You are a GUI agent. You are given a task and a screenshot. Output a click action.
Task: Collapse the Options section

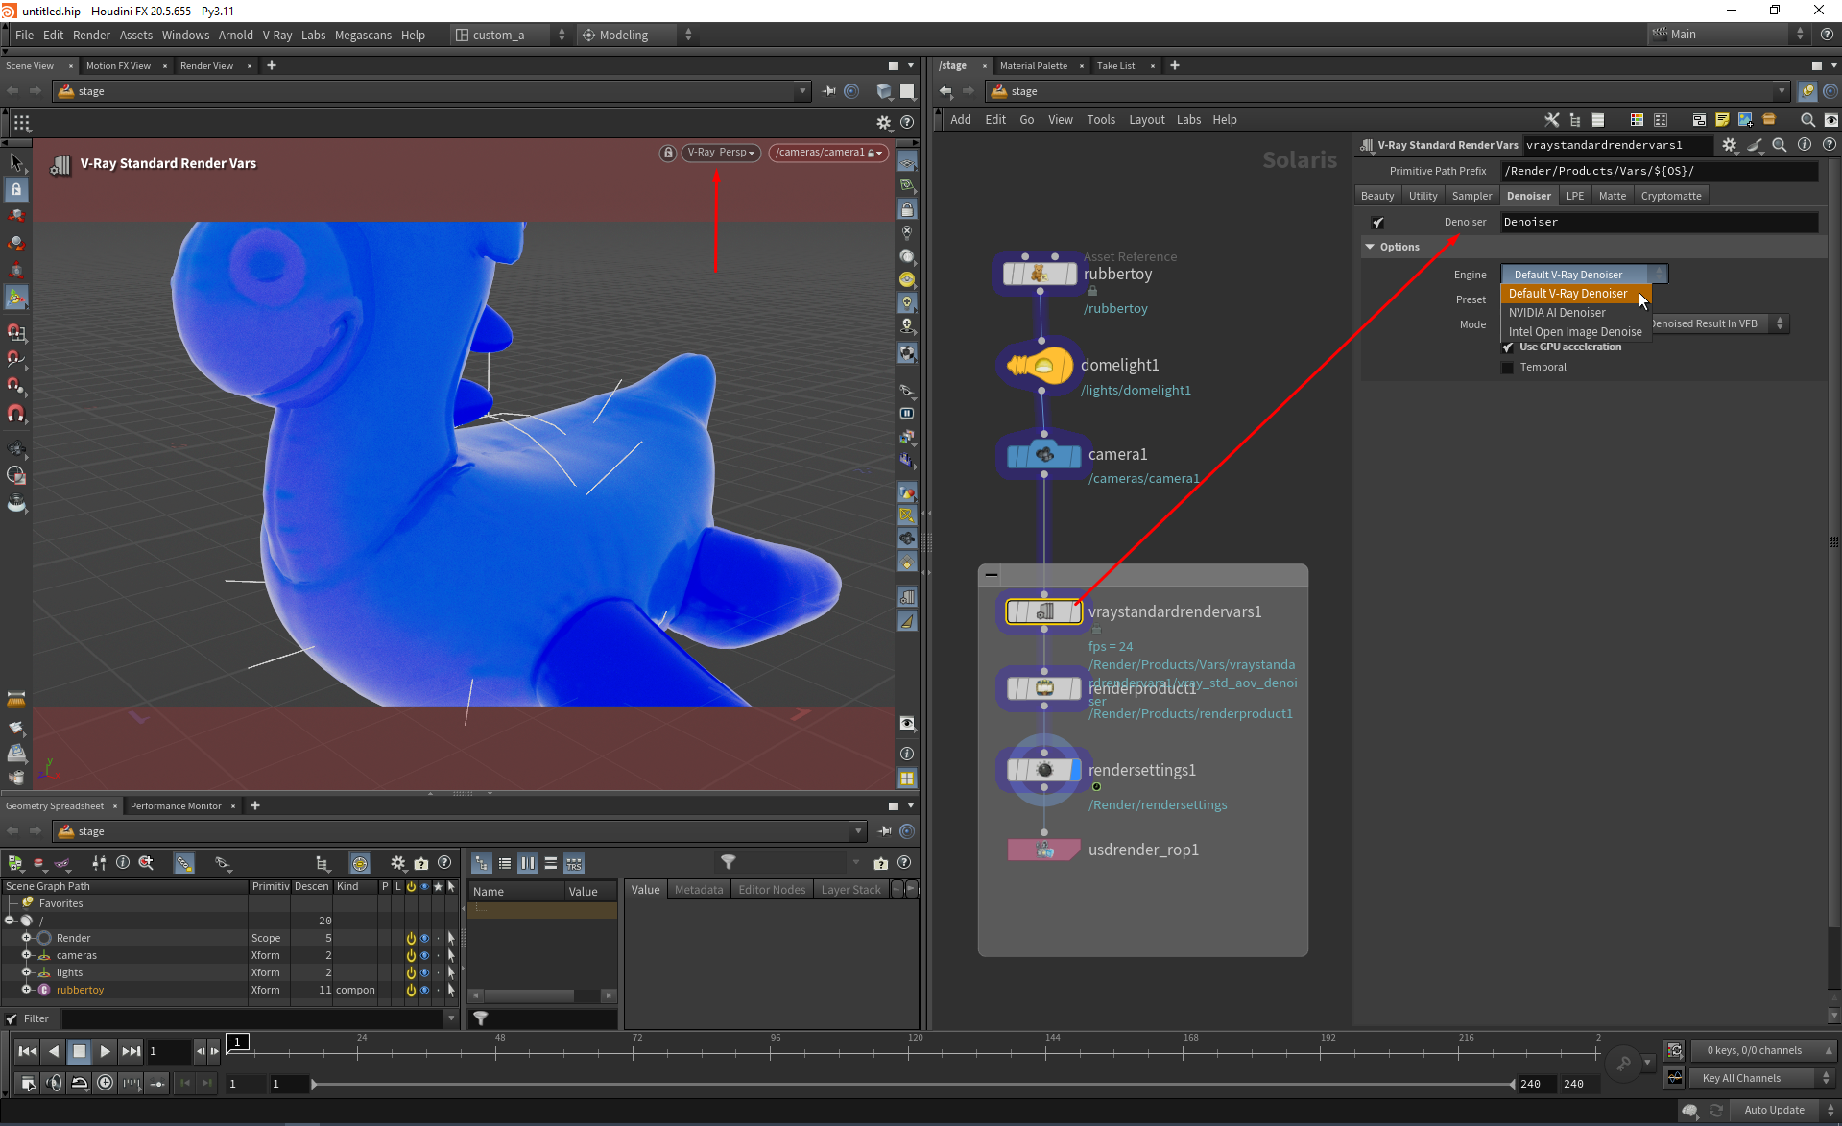[1370, 248]
